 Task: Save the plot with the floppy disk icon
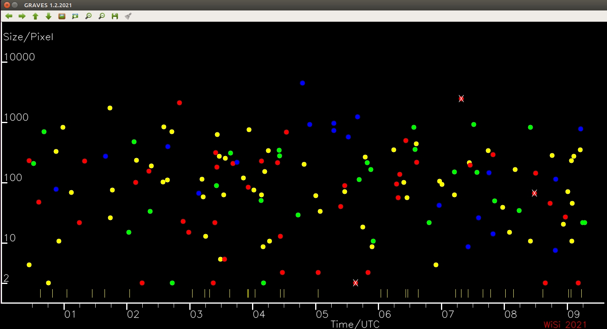point(115,16)
